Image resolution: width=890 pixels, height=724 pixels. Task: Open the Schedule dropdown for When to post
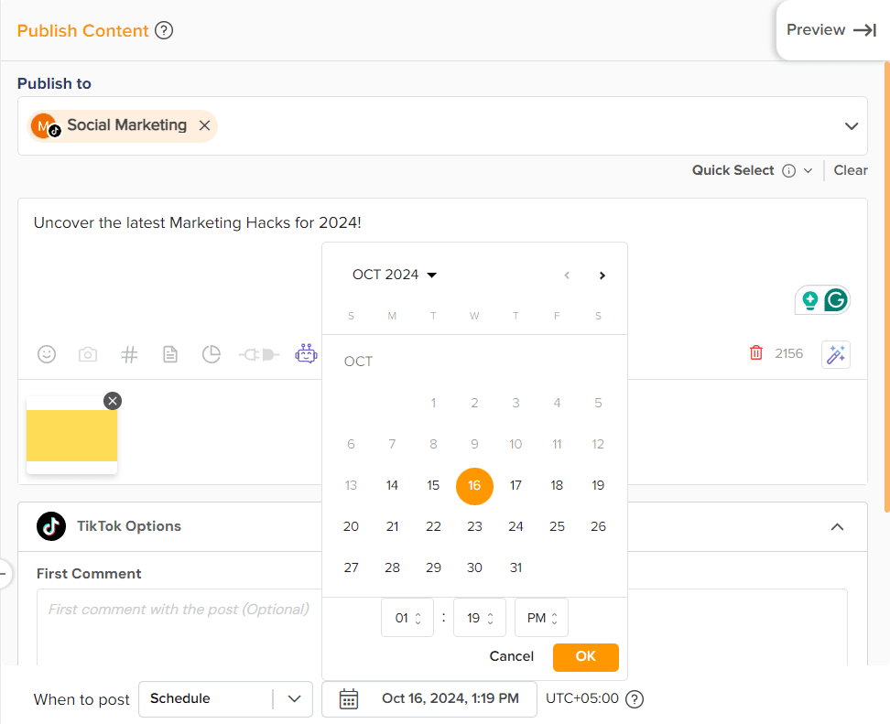295,698
